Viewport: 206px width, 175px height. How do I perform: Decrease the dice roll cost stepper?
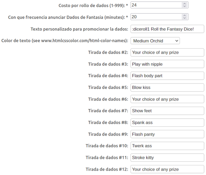(x=184, y=6)
